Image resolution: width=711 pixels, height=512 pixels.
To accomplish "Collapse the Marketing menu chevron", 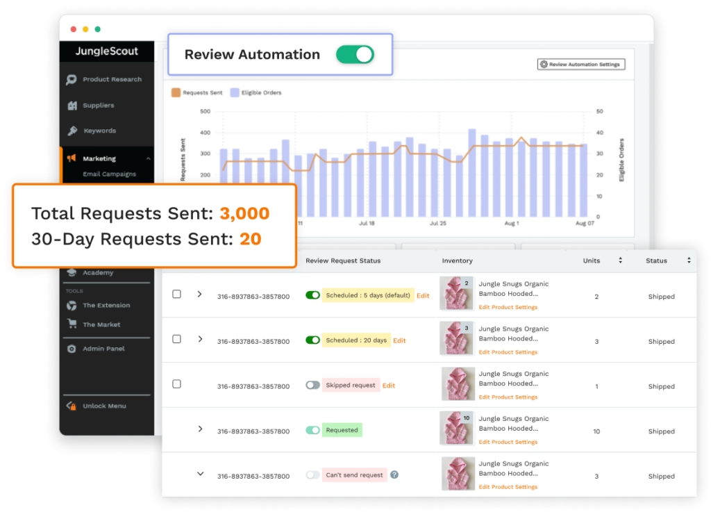I will point(149,158).
